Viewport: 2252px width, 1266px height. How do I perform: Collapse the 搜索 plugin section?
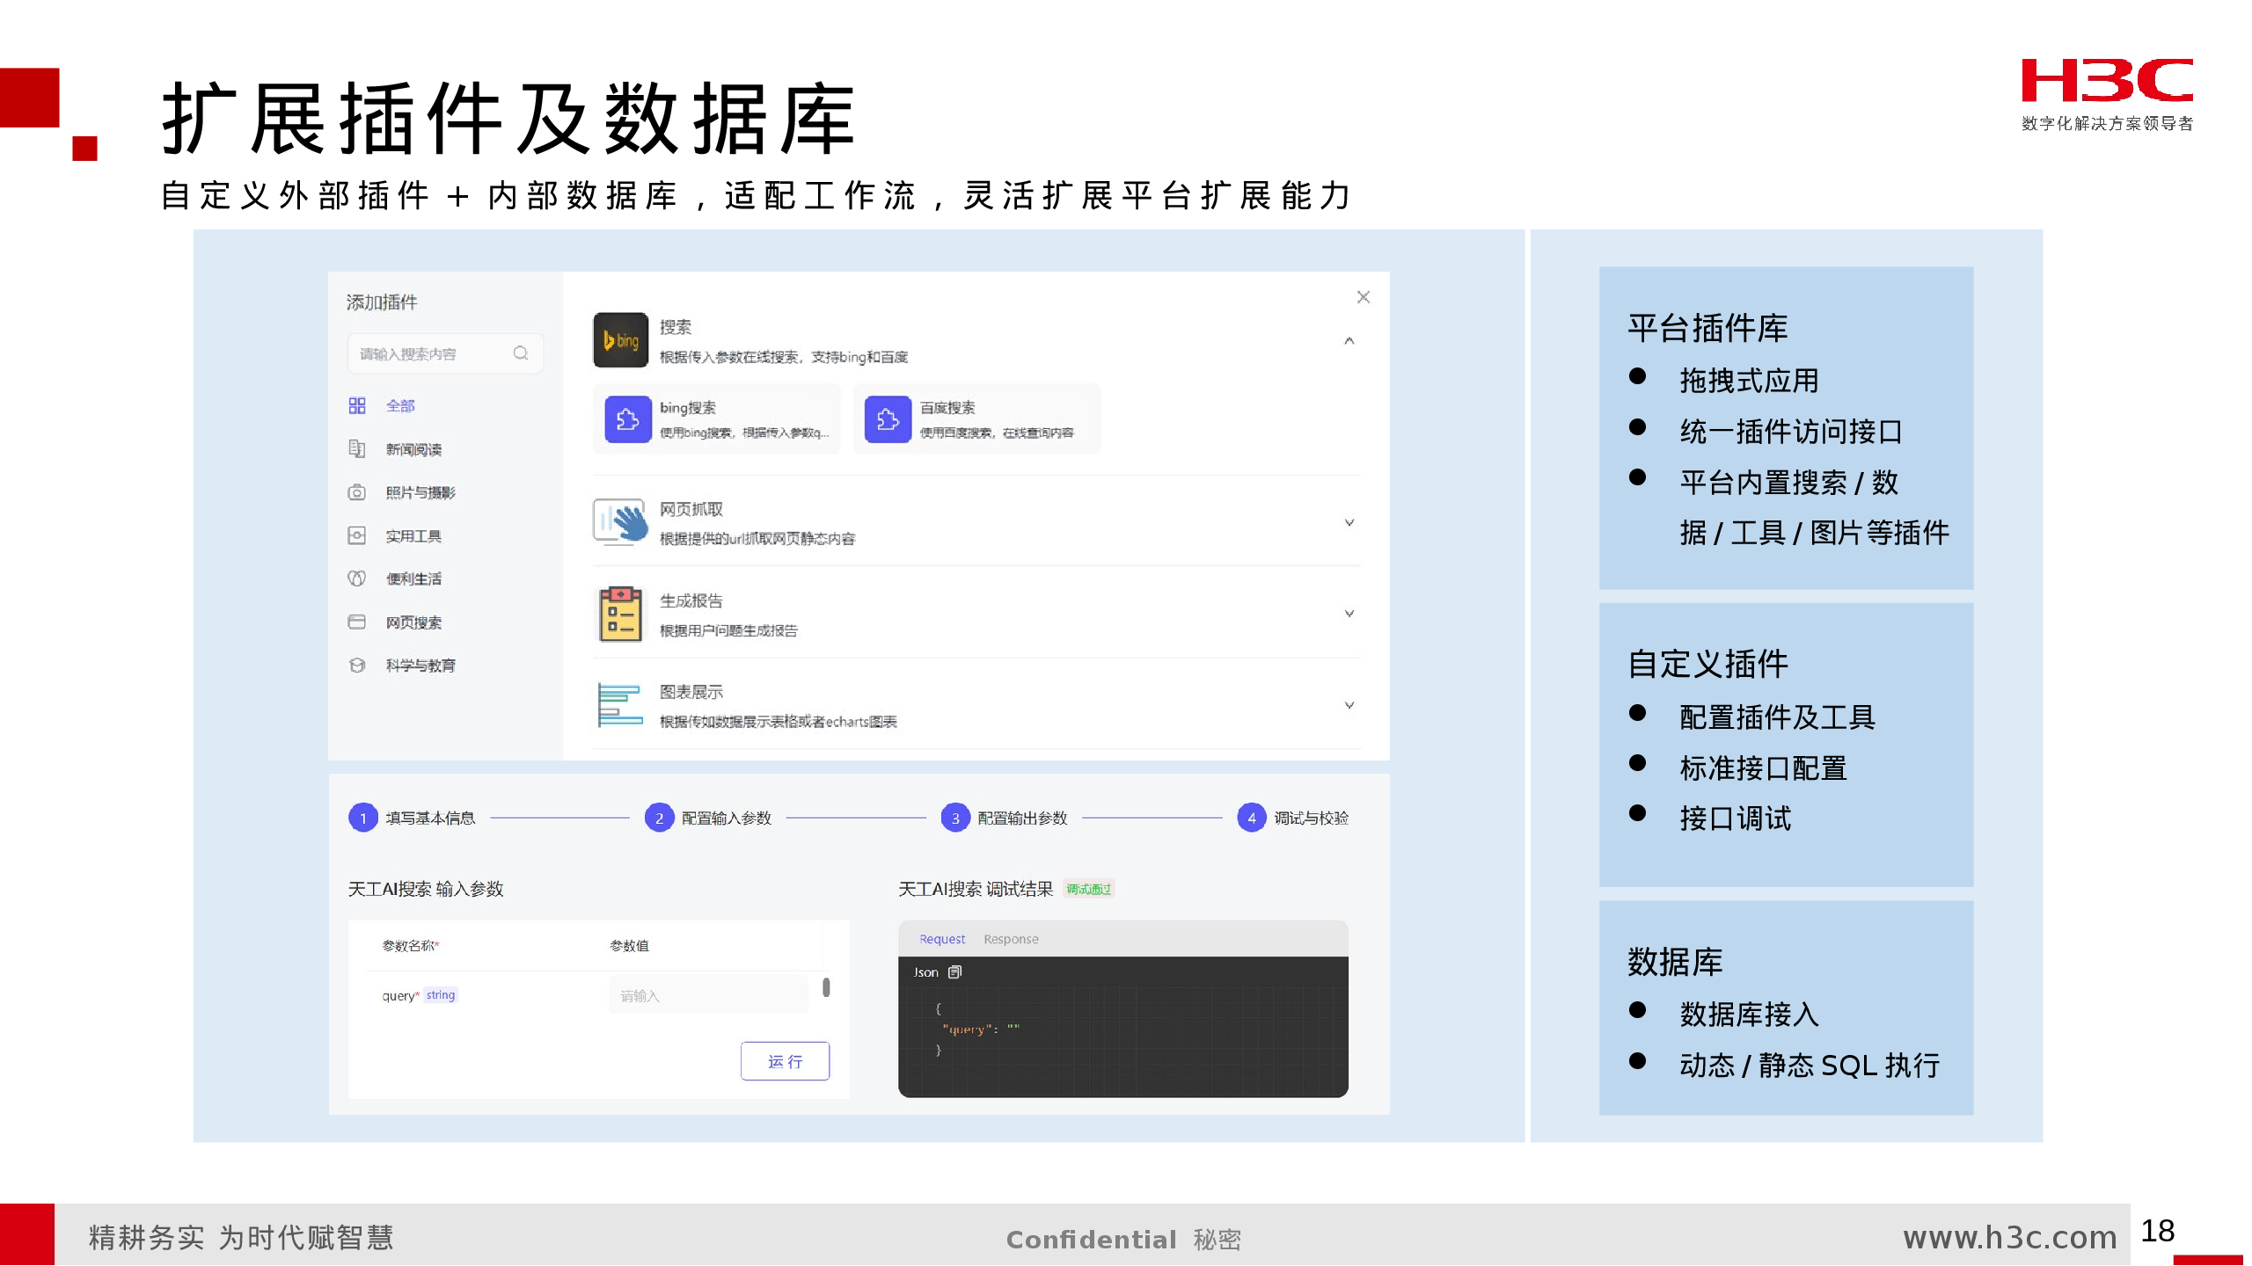pyautogui.click(x=1349, y=341)
